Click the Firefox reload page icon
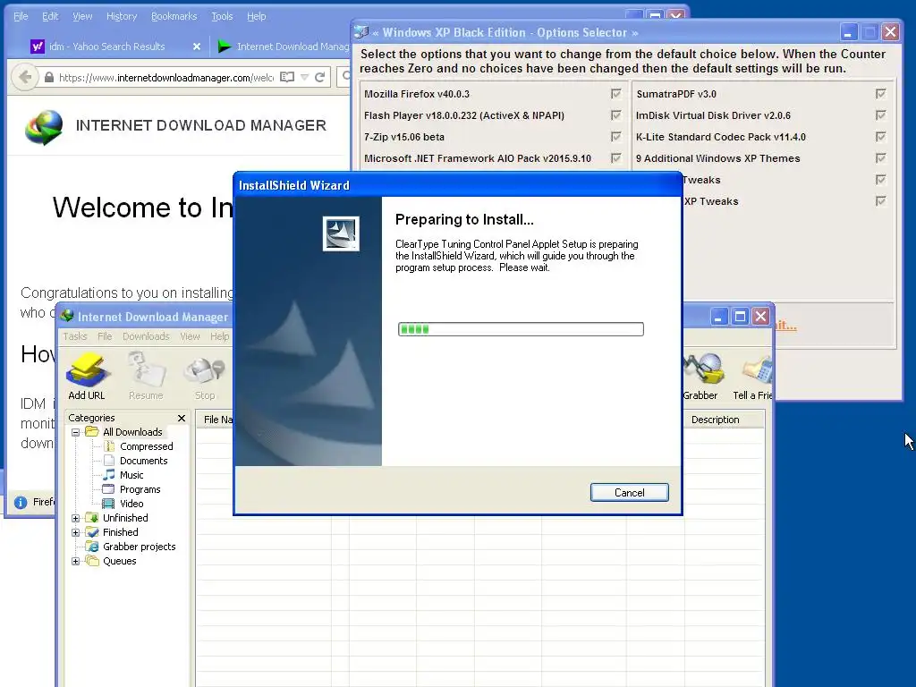 point(319,77)
